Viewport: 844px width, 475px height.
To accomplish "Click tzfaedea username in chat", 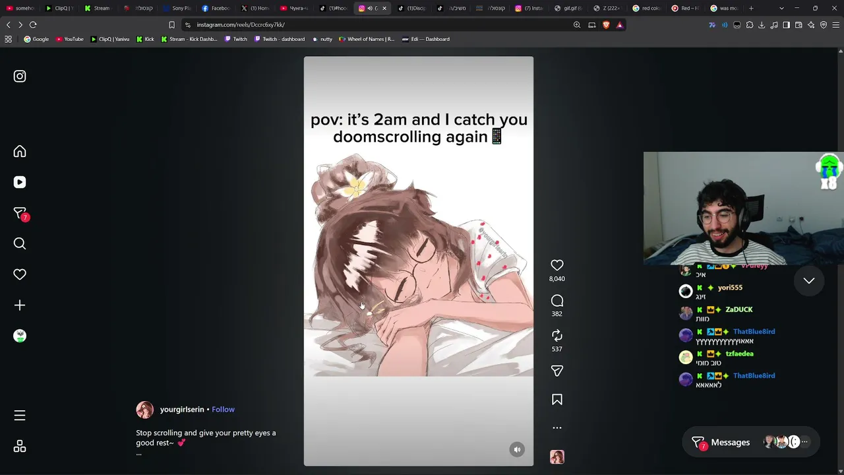I will (739, 354).
